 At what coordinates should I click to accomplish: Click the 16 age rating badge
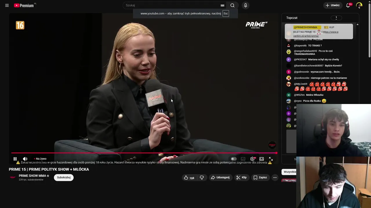point(20,25)
